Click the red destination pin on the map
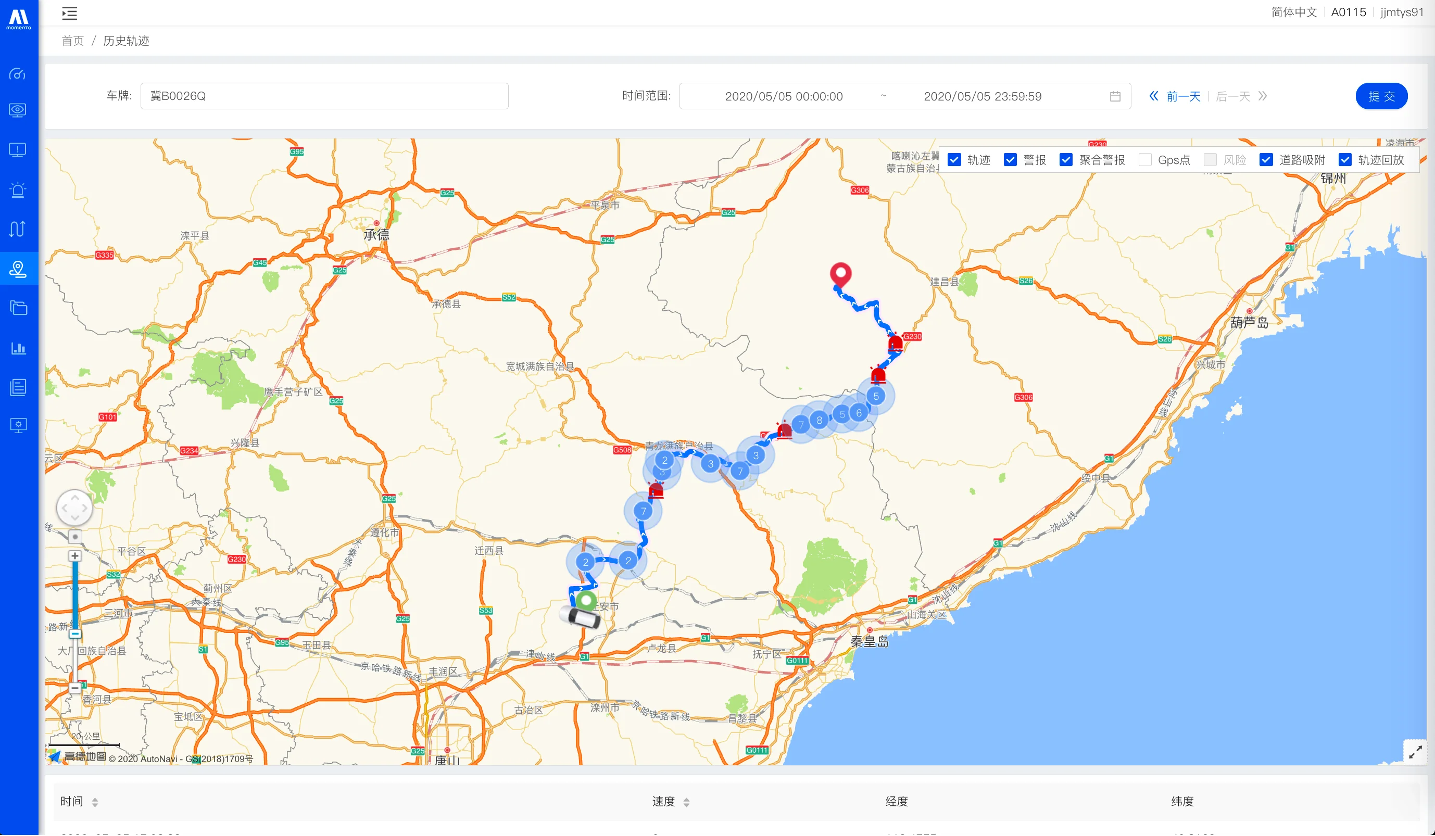 (840, 275)
